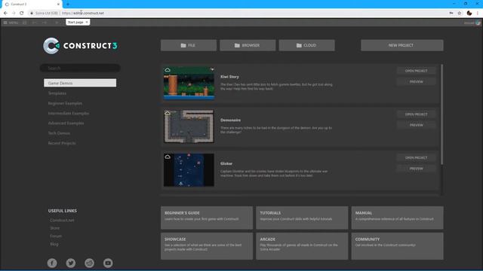Open the Twitter social icon

[x=71, y=263]
